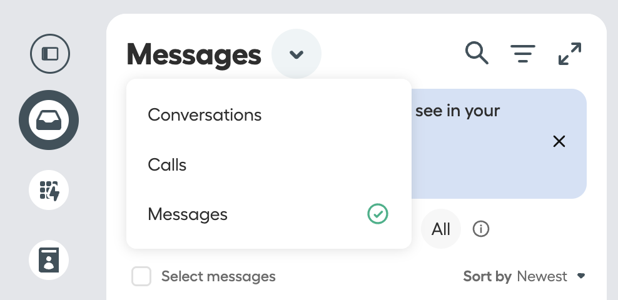
Task: Click the info icon beside All
Action: pos(481,229)
